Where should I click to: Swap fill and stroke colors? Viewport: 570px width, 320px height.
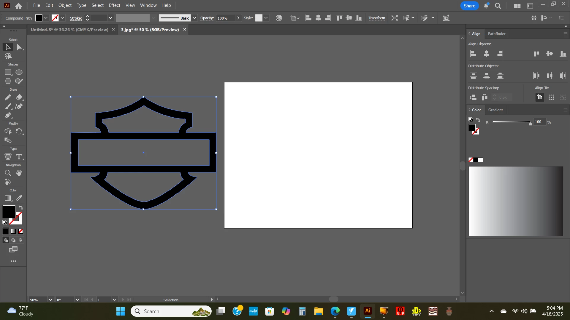click(x=21, y=208)
